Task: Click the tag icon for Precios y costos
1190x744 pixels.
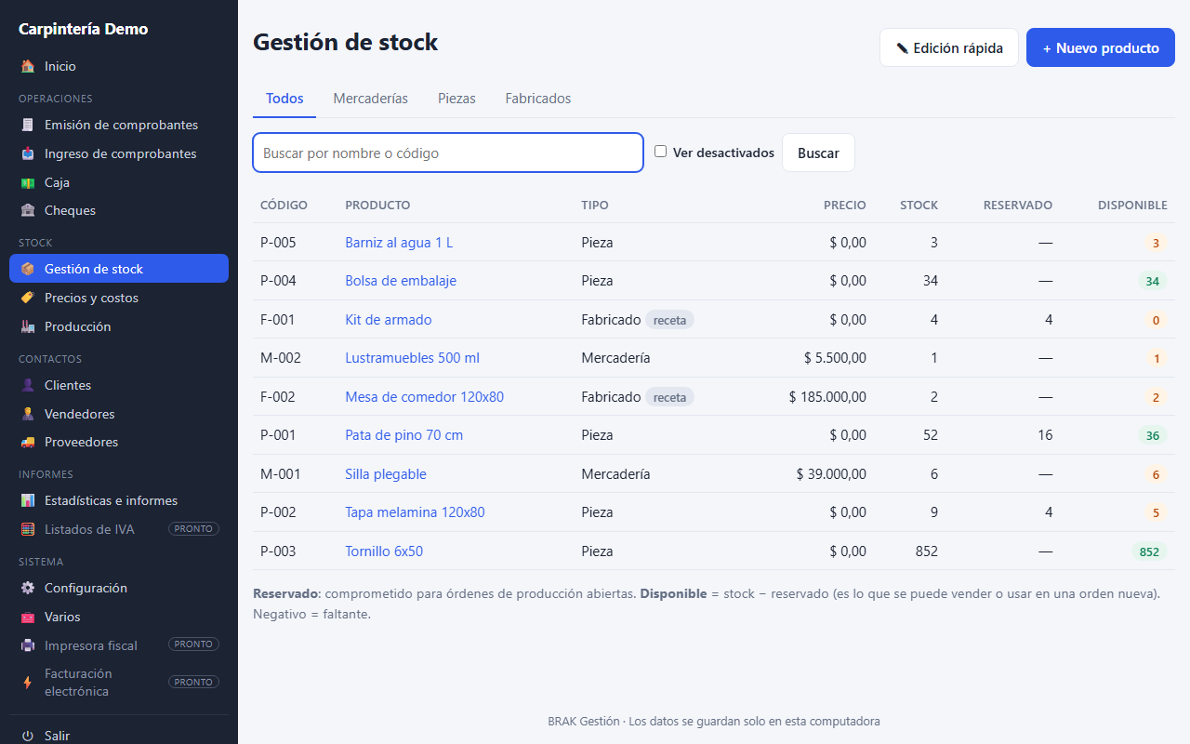Action: [x=28, y=298]
